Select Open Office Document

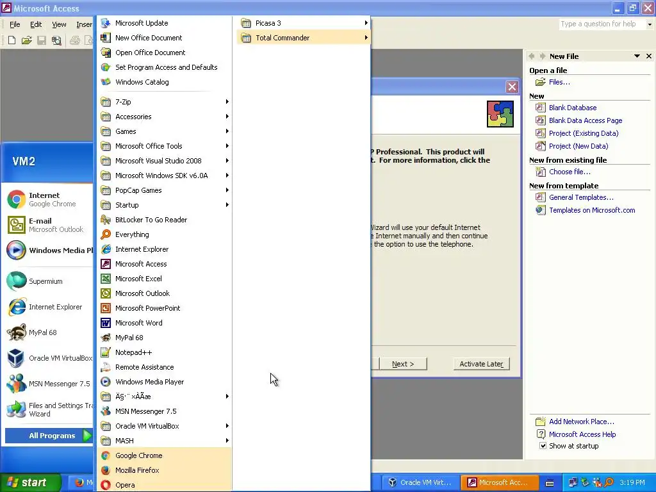pos(165,53)
